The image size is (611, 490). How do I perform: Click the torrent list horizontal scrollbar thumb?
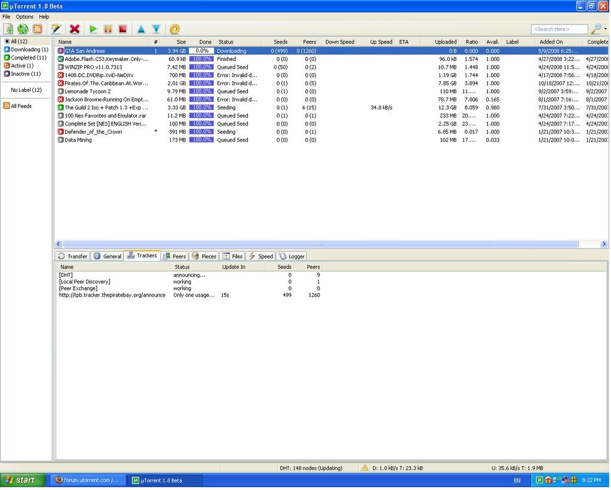(x=321, y=244)
